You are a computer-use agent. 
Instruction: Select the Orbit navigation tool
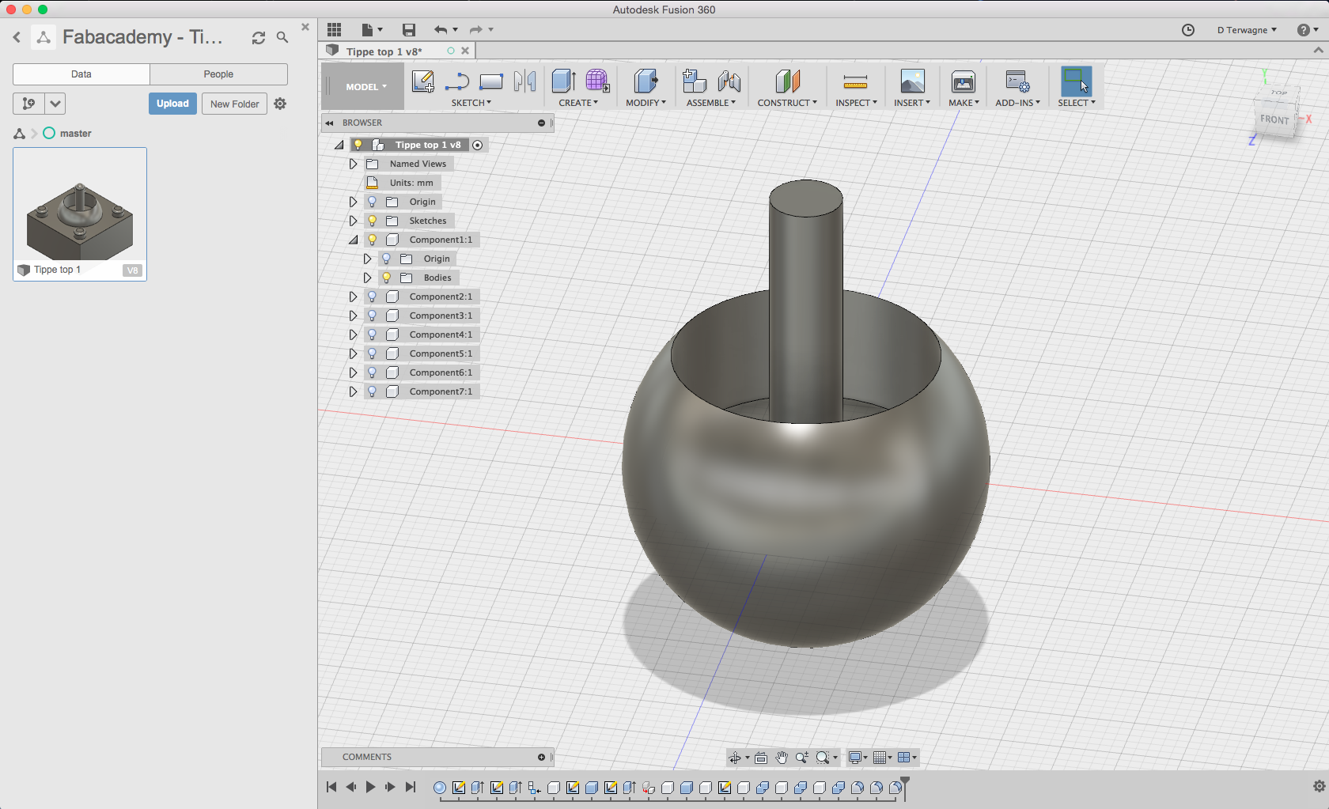coord(735,758)
